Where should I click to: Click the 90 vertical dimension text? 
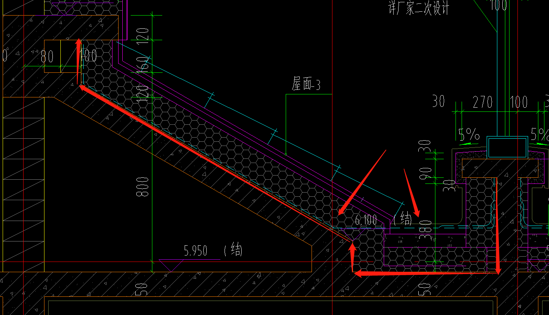426,173
